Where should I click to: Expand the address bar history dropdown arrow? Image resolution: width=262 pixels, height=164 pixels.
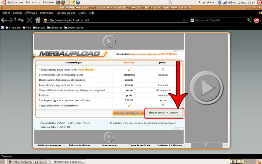pyautogui.click(x=187, y=20)
